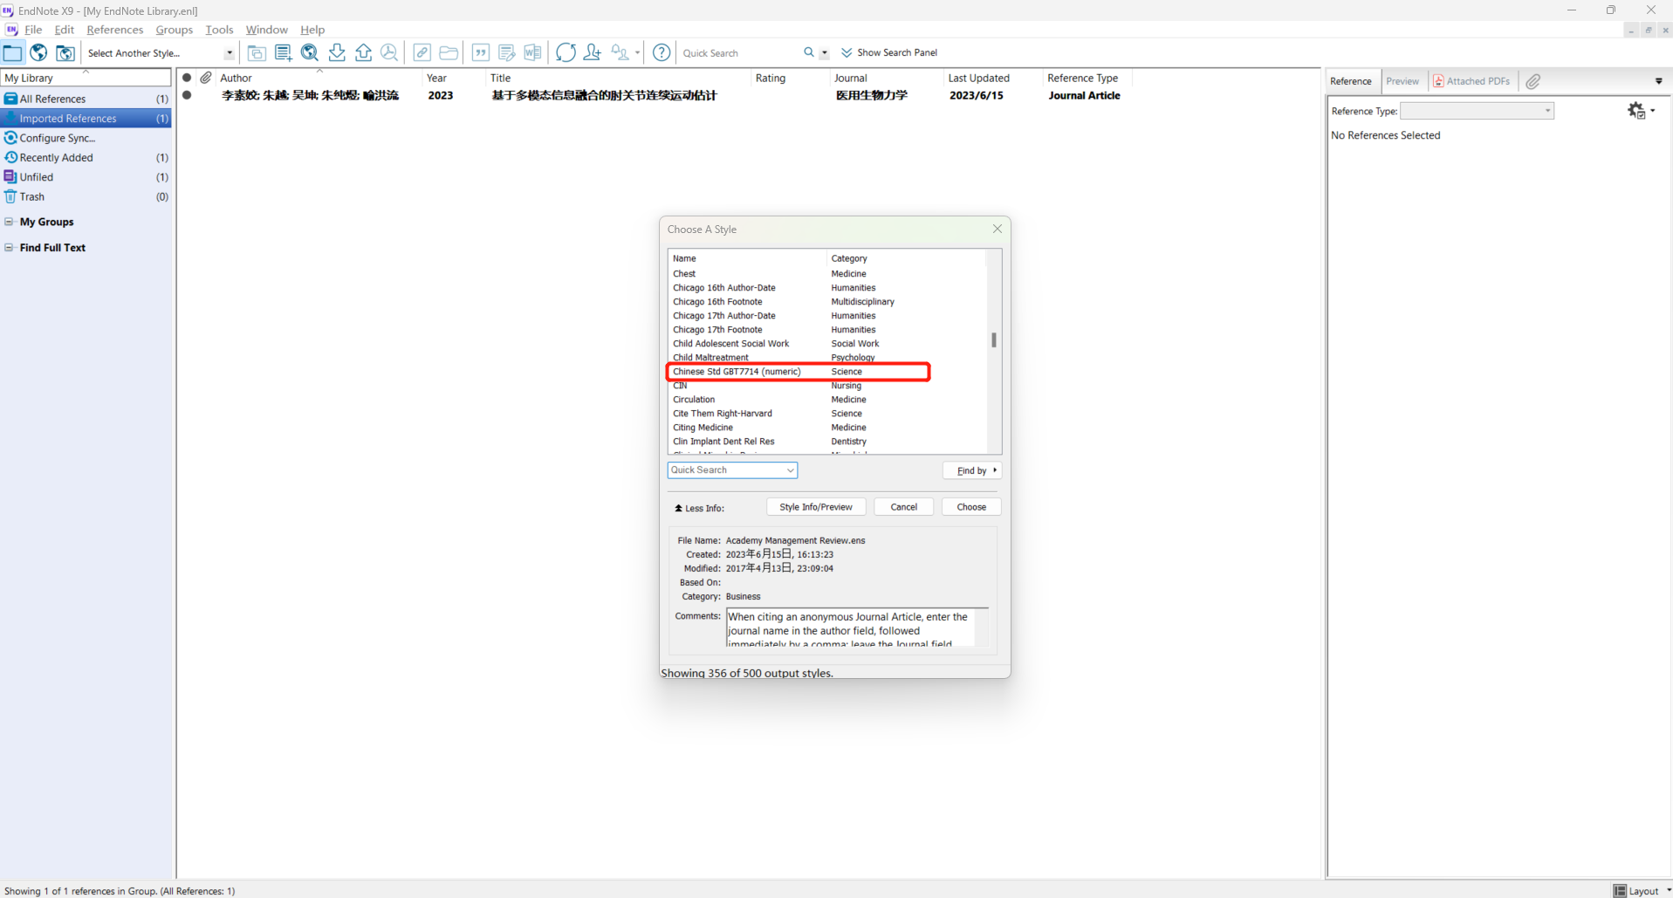
Task: Open the Window menu
Action: [x=266, y=30]
